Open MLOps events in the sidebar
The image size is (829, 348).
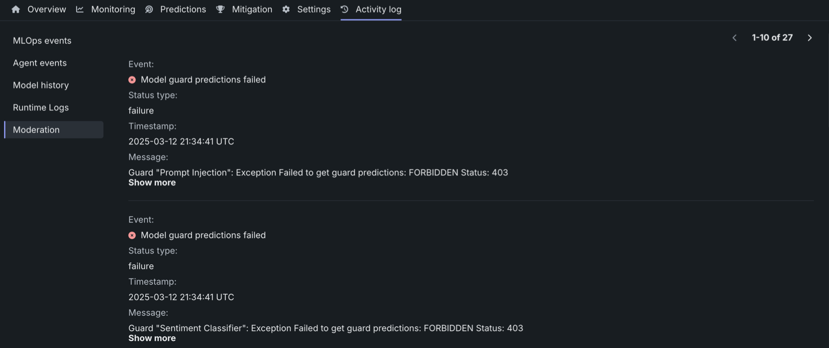(42, 41)
